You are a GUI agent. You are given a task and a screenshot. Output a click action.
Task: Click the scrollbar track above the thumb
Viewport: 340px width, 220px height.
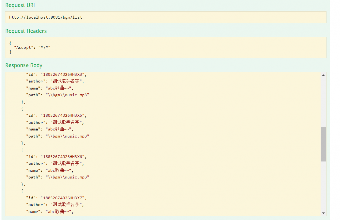(323, 102)
